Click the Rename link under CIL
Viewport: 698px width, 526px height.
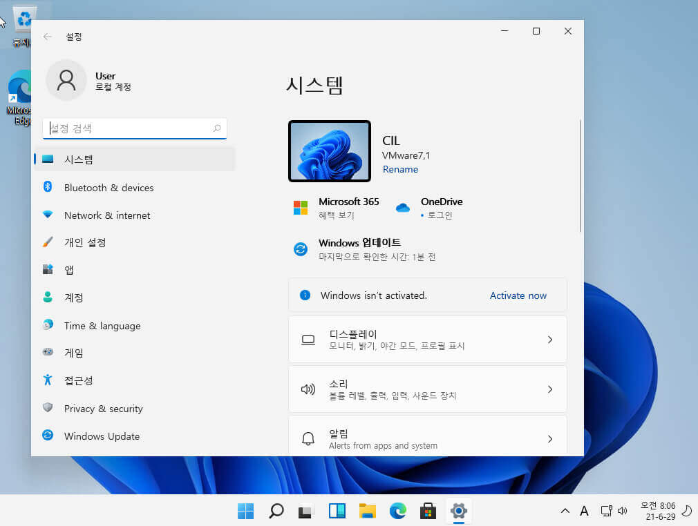[400, 169]
